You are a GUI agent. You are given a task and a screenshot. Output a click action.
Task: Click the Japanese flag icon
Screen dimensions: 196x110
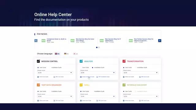tap(74, 54)
